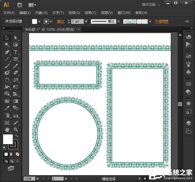
Task: Open the 等比 stroke profile dropdown
Action: click(x=119, y=21)
